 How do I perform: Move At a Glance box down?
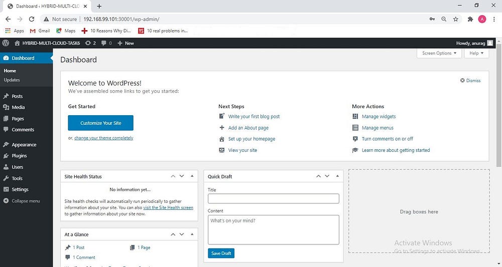[182, 234]
